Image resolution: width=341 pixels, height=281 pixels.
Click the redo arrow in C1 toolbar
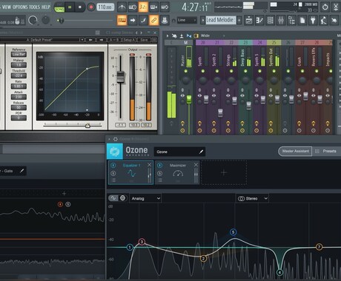[102, 40]
